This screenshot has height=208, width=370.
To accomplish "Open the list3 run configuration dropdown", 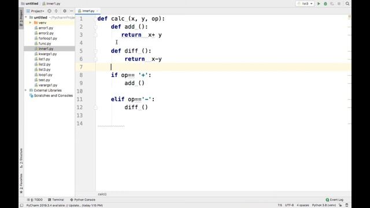I will [305, 4].
